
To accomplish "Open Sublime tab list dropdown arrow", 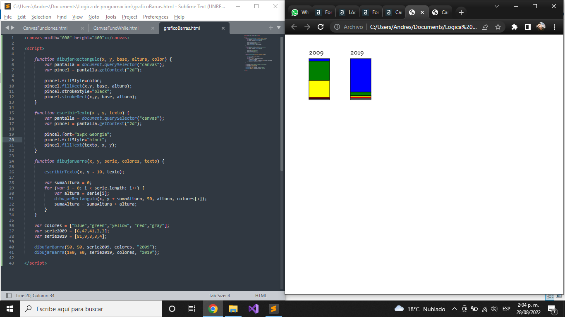I will click(278, 28).
